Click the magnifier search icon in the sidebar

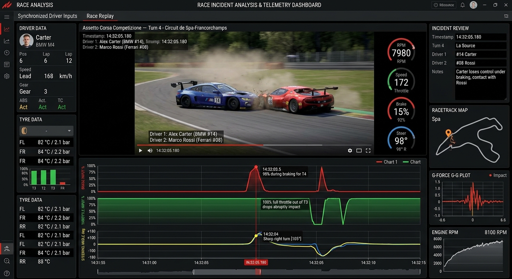click(x=7, y=261)
